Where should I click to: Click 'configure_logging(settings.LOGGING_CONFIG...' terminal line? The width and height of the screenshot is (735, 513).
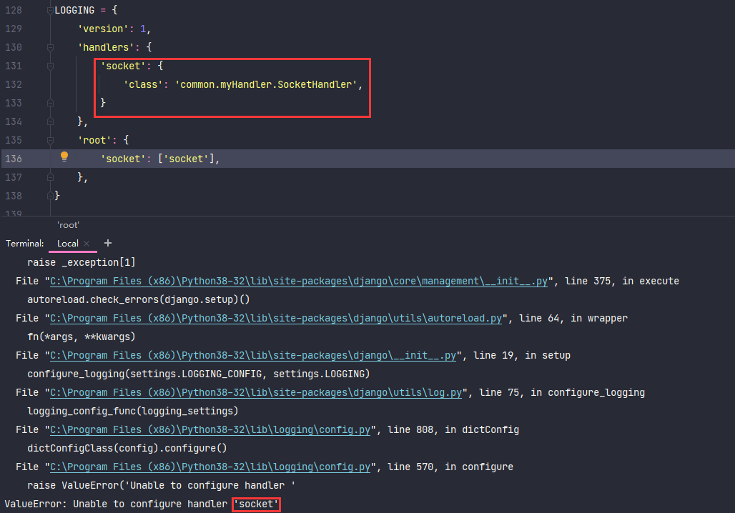[198, 374]
